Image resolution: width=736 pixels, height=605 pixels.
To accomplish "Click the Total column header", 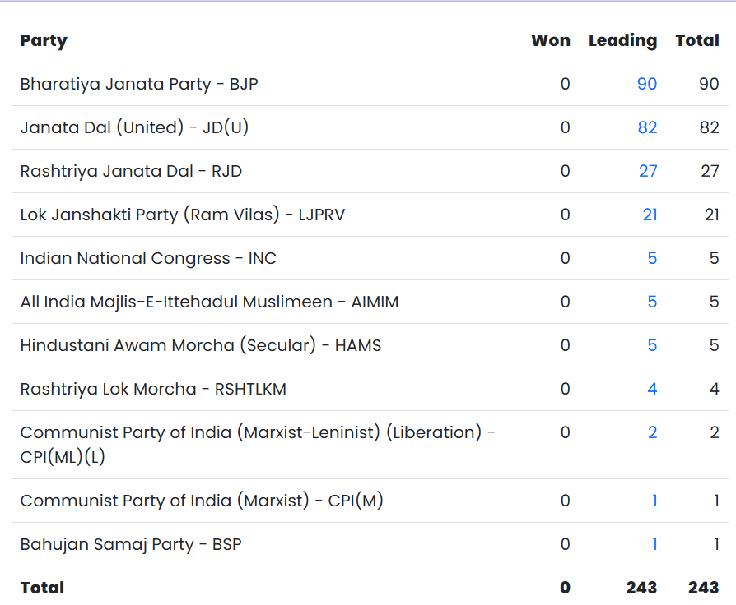I will 697,40.
